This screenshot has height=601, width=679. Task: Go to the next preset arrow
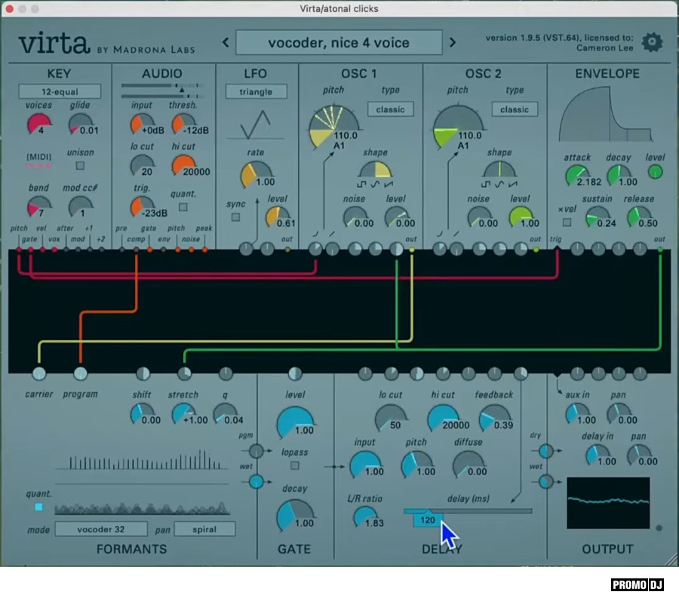coord(453,42)
